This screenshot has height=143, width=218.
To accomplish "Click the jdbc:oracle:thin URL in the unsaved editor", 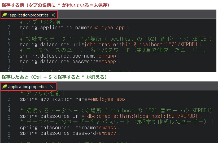I will tap(141, 44).
